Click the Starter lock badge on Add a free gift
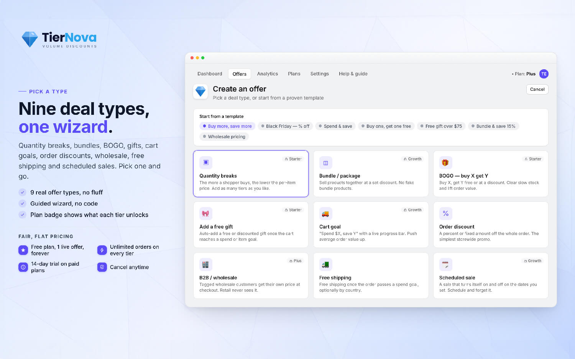 pyautogui.click(x=293, y=210)
